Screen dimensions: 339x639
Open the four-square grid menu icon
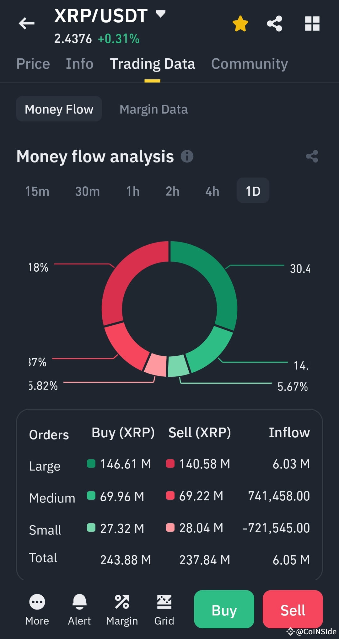click(312, 24)
